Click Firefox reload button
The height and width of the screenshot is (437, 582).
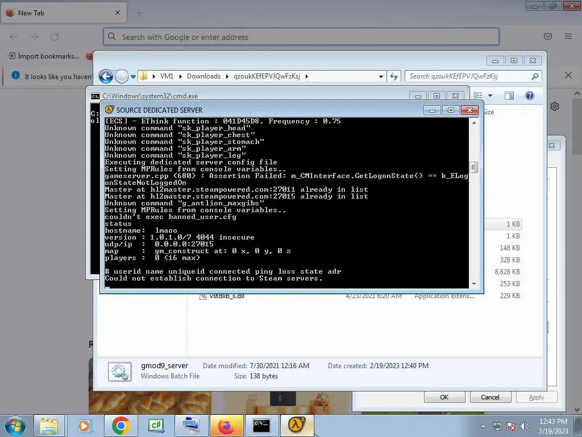(55, 37)
